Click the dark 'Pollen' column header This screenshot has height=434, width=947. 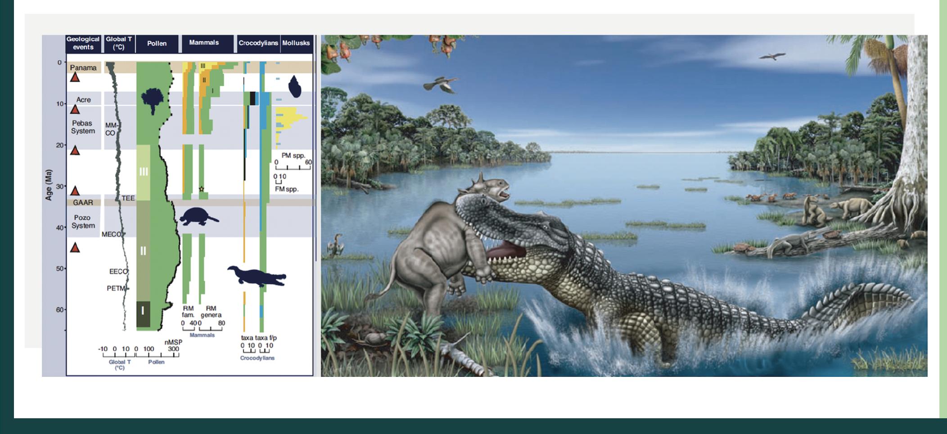(x=157, y=43)
